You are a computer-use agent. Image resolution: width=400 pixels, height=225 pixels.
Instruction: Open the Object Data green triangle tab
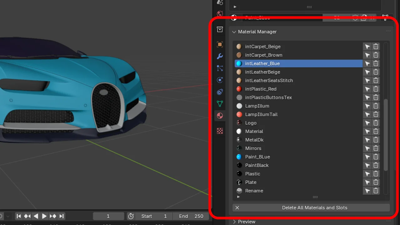pyautogui.click(x=220, y=104)
